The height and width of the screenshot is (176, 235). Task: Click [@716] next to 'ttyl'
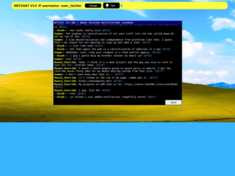tap(77, 59)
